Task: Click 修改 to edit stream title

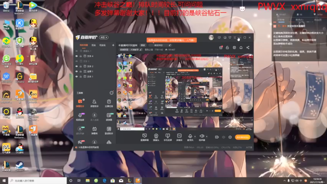Action: (x=143, y=45)
